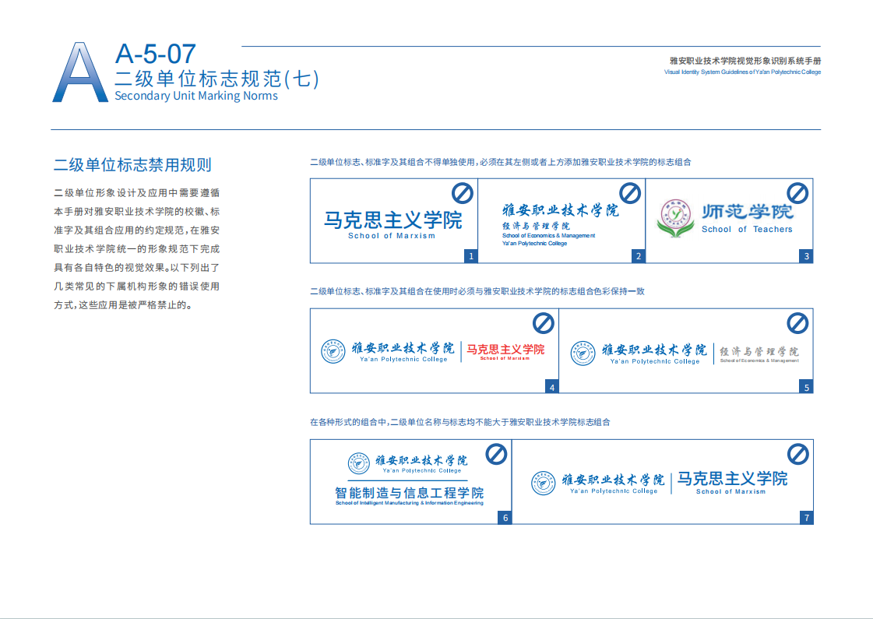Click the School of Teachers lotus logo

[x=674, y=218]
